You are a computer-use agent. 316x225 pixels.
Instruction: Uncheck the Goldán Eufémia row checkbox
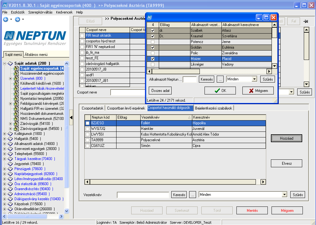(x=153, y=47)
